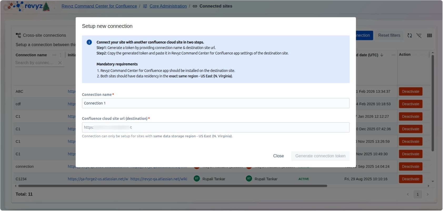This screenshot has height=211, width=443.
Task: Click the Cross-site connections tree icon
Action: (18, 35)
